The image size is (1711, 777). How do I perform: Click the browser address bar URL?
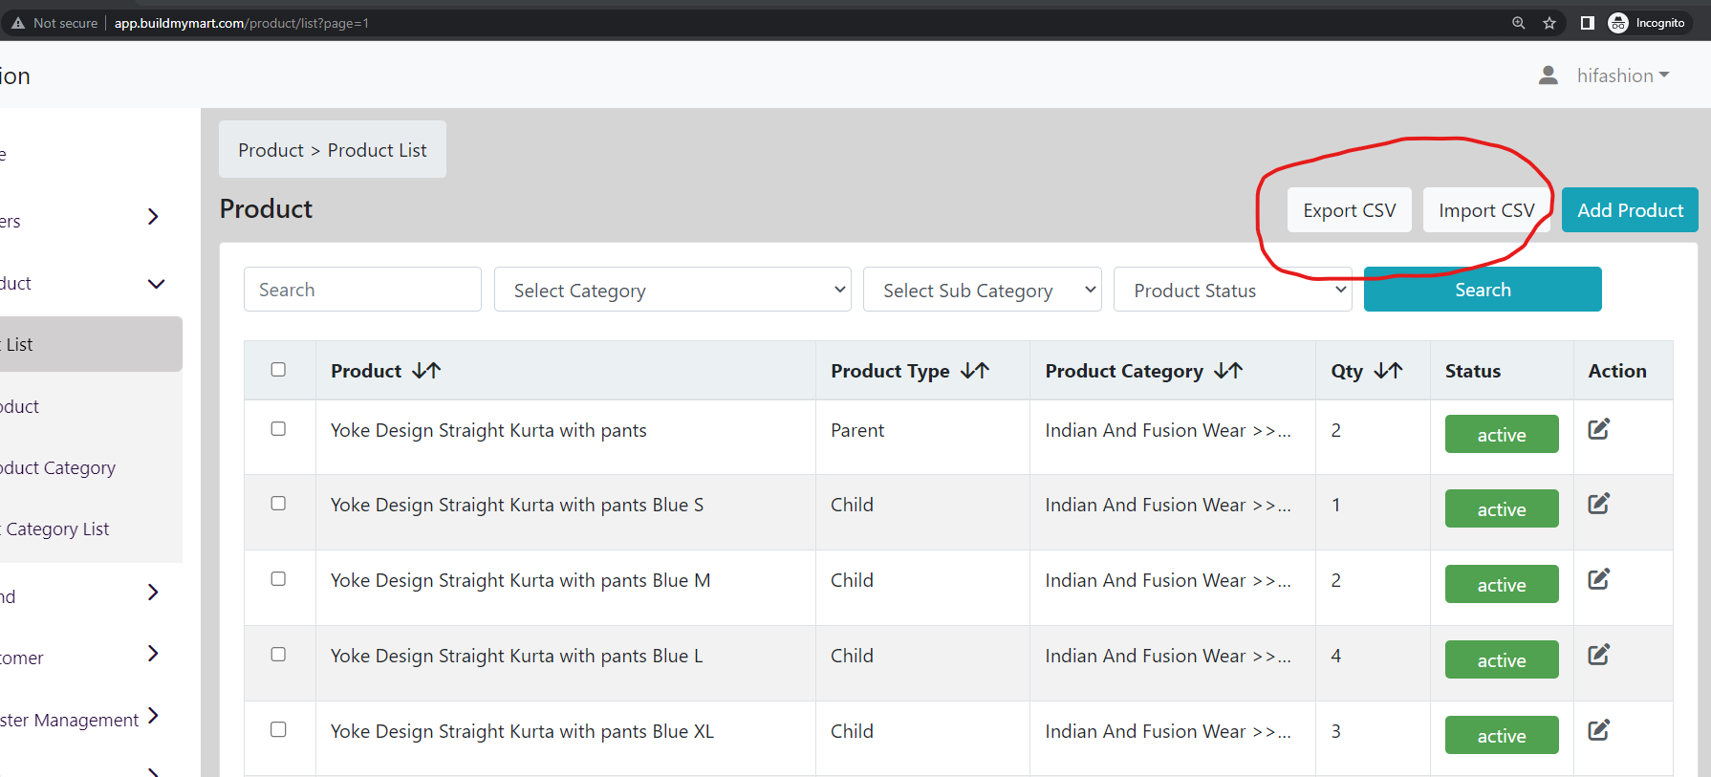click(x=242, y=23)
